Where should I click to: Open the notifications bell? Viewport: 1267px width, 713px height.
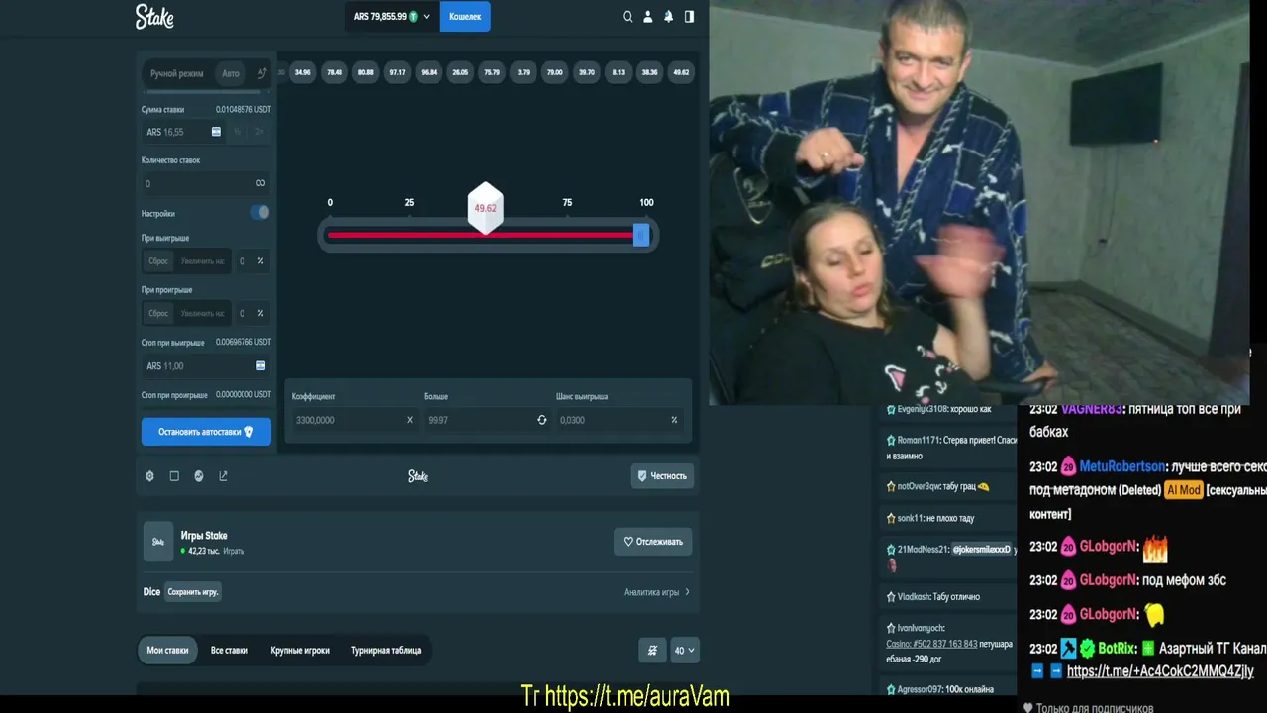click(669, 17)
